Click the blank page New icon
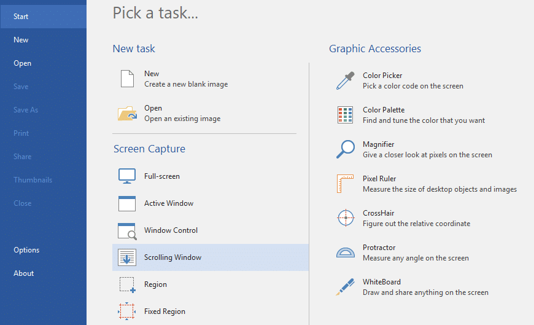The image size is (534, 325). click(x=127, y=79)
